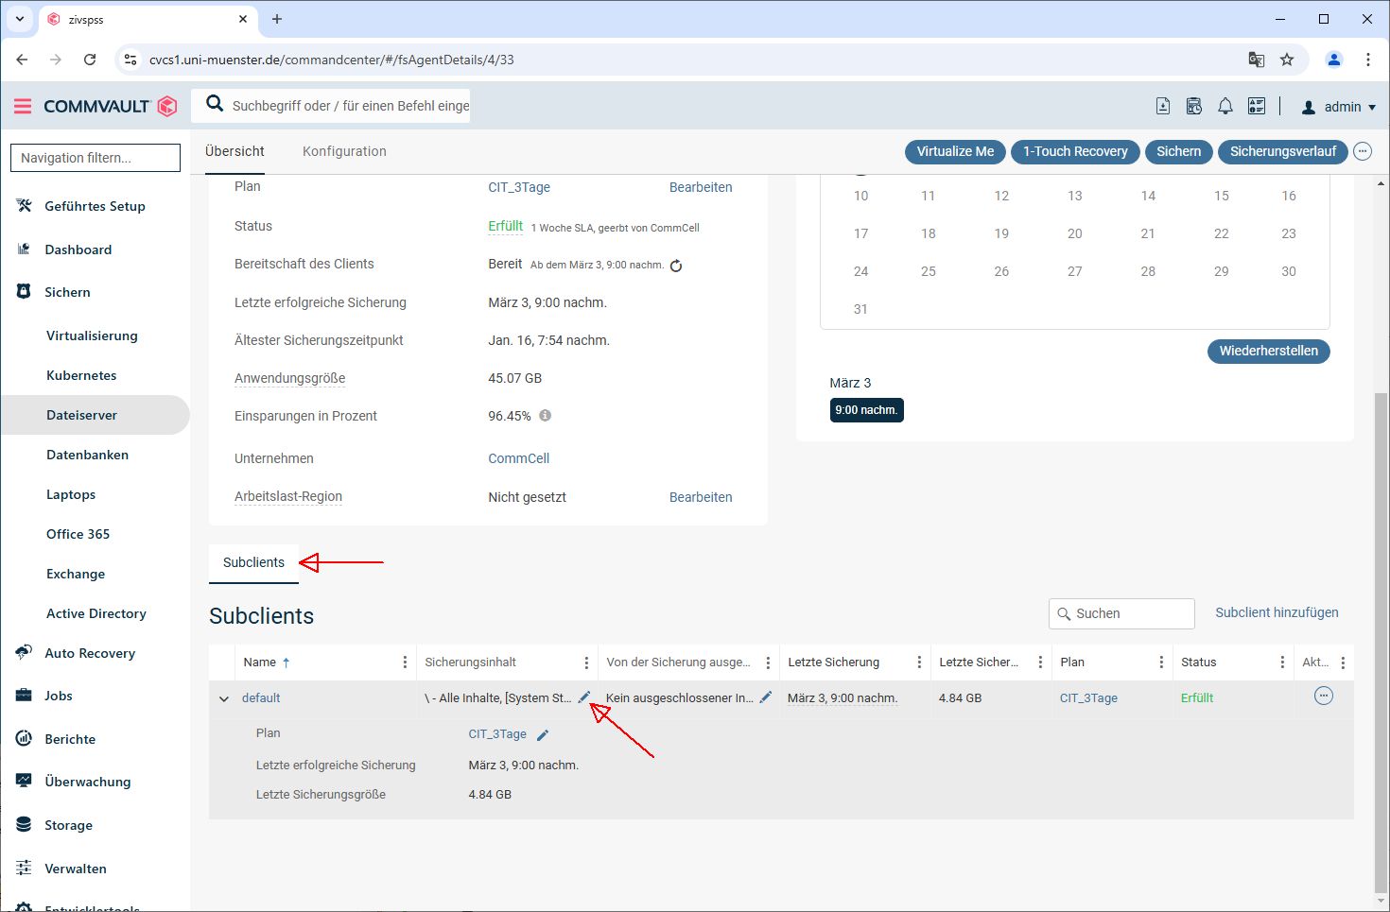Show info icon next to savings percentage
1390x912 pixels.
546,416
